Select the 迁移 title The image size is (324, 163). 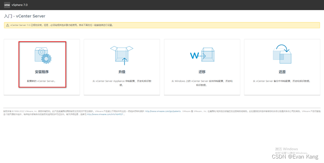coord(202,71)
